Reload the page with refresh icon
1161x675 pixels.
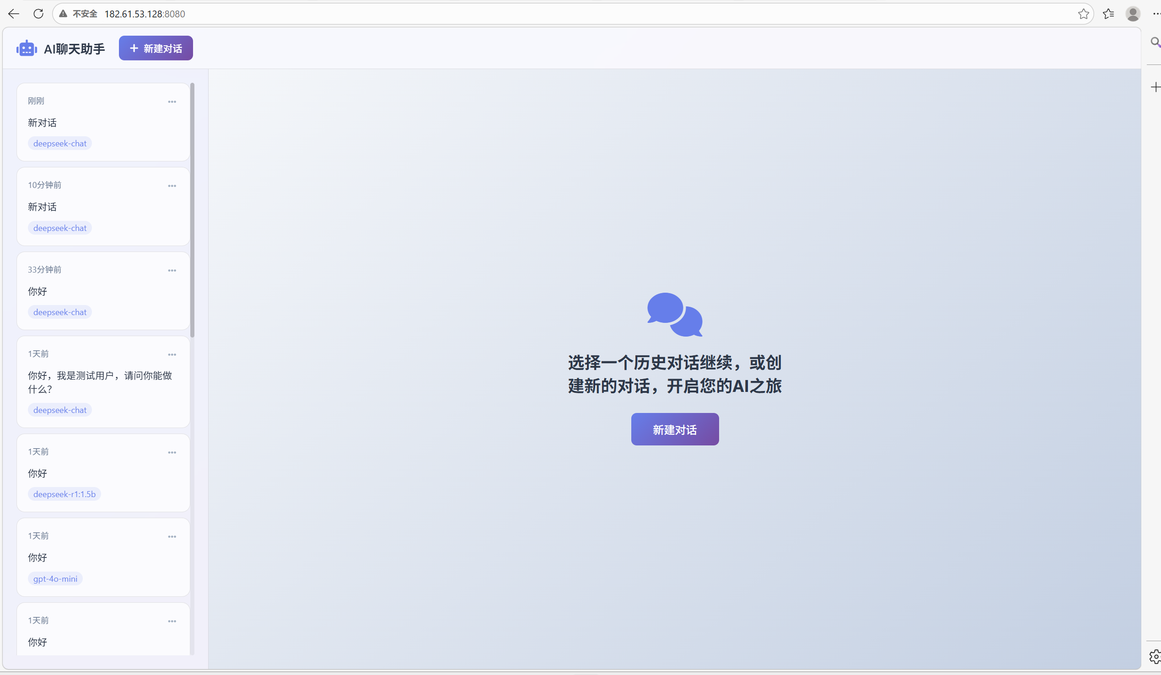click(x=39, y=14)
